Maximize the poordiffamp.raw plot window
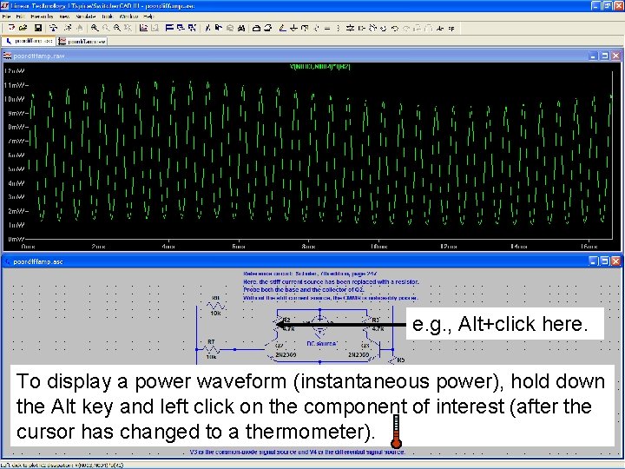Image resolution: width=625 pixels, height=469 pixels. point(605,56)
